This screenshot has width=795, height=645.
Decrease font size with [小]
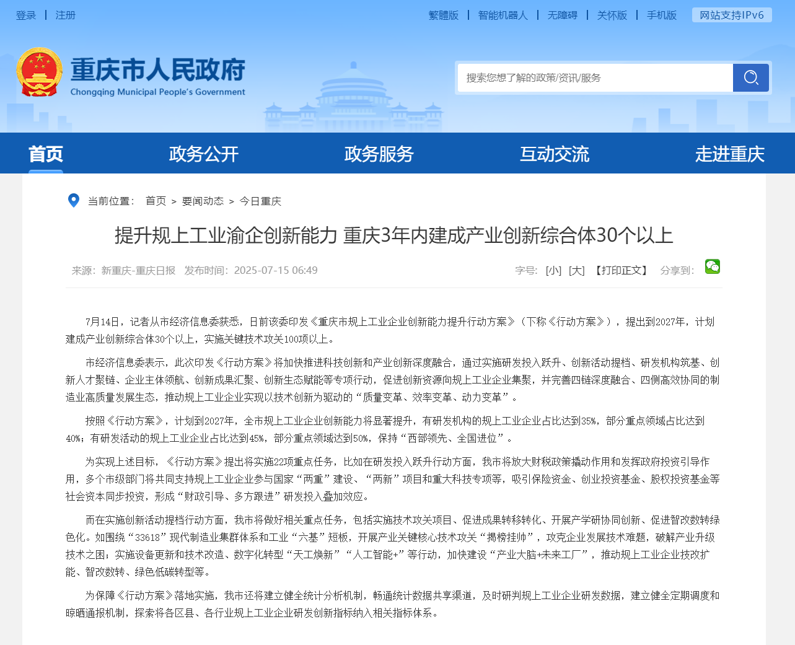click(x=553, y=270)
